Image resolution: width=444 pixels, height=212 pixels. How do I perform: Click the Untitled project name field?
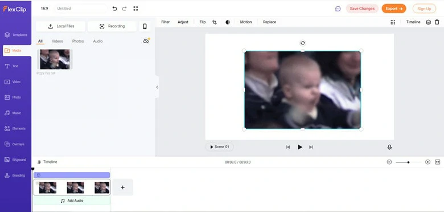80,9
